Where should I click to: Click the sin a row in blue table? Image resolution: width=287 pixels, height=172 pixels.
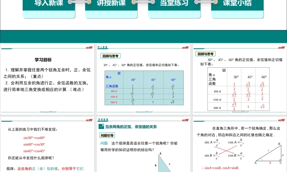pos(144,91)
